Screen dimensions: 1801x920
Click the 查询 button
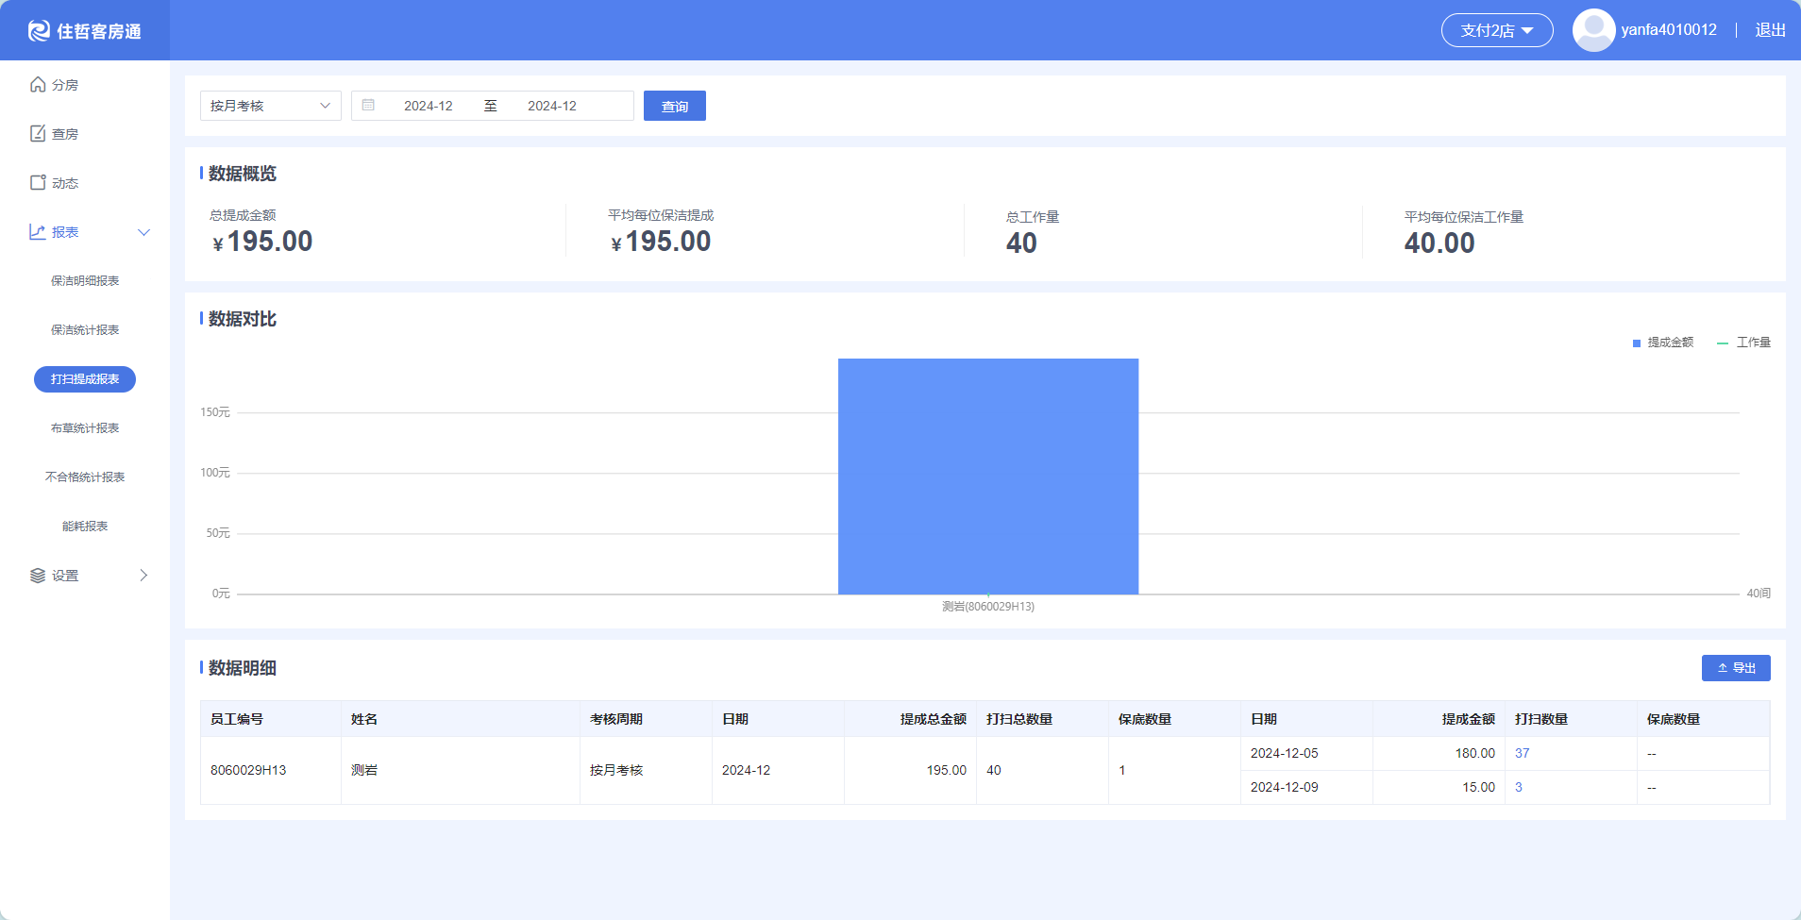(x=675, y=106)
